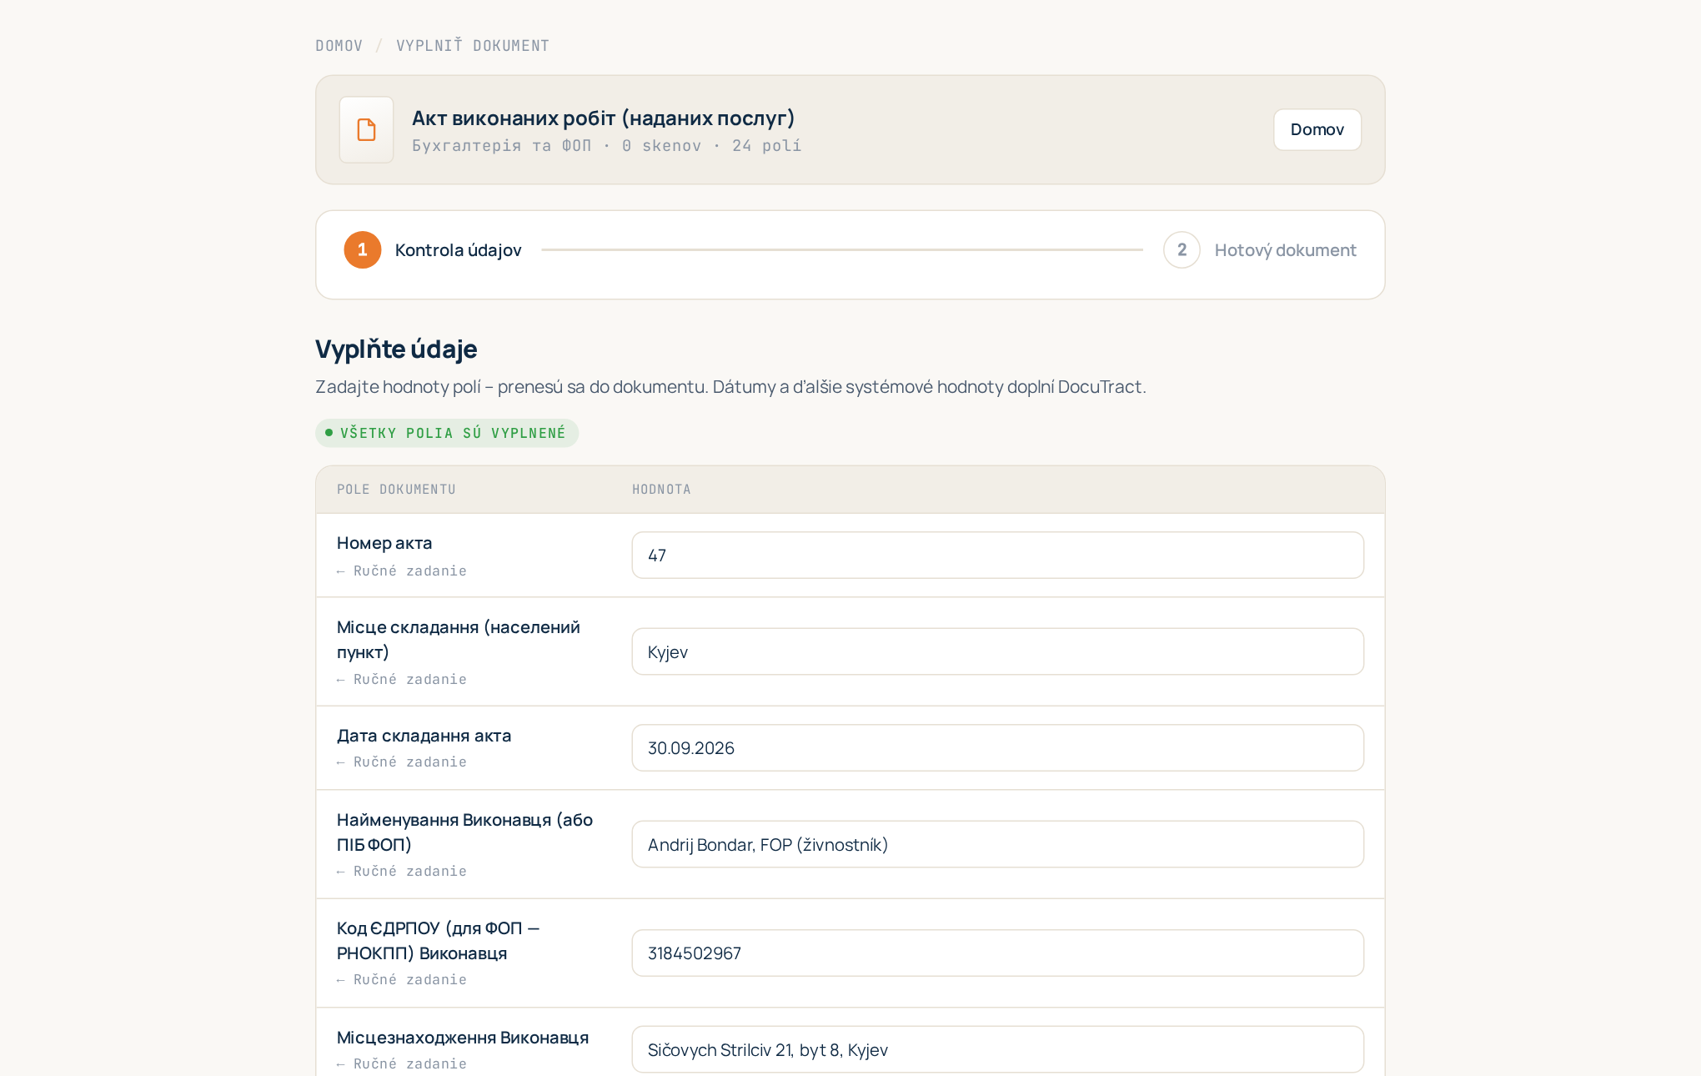1701x1076 pixels.
Task: Click the document title Акт виконаних робіт
Action: tap(603, 118)
